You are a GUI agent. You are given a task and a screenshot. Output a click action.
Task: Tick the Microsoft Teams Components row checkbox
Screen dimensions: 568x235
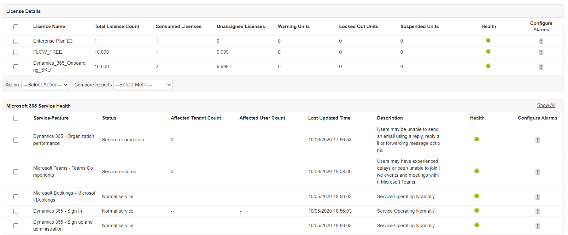tap(16, 172)
